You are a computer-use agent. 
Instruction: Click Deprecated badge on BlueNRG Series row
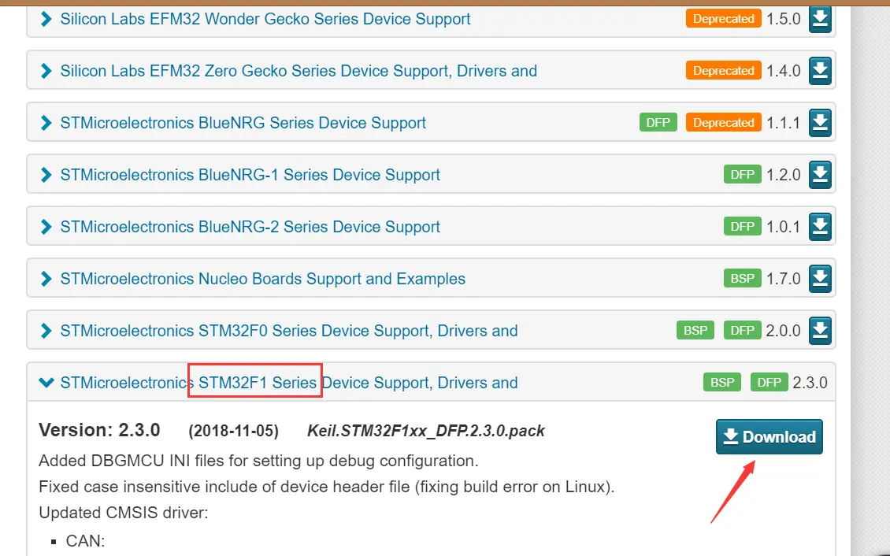(x=724, y=123)
